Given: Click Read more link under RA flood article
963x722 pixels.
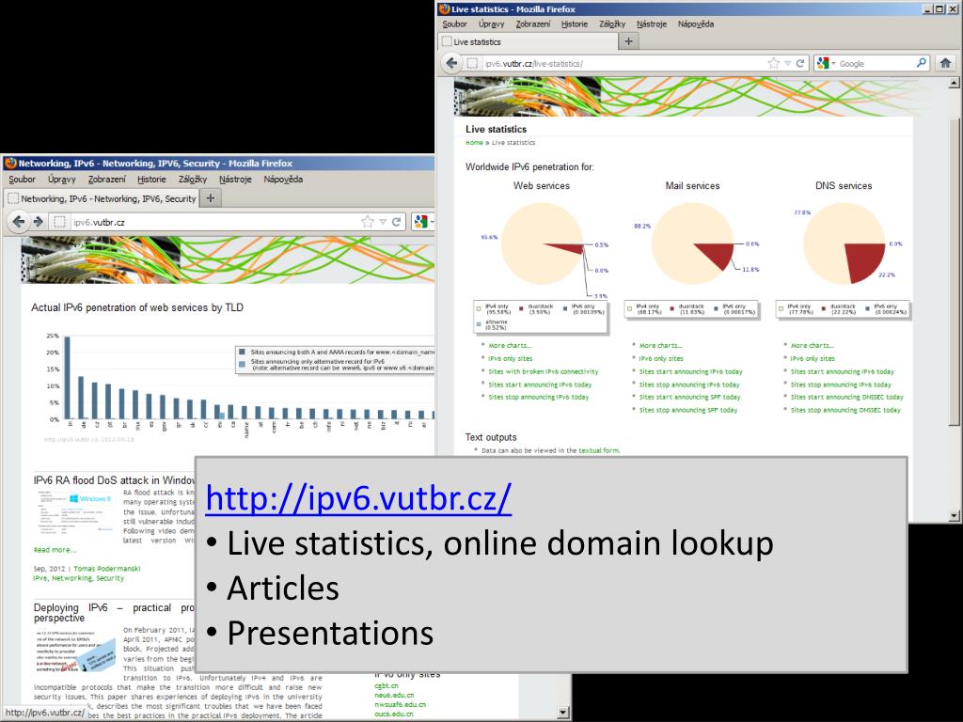Looking at the screenshot, I should tap(55, 550).
